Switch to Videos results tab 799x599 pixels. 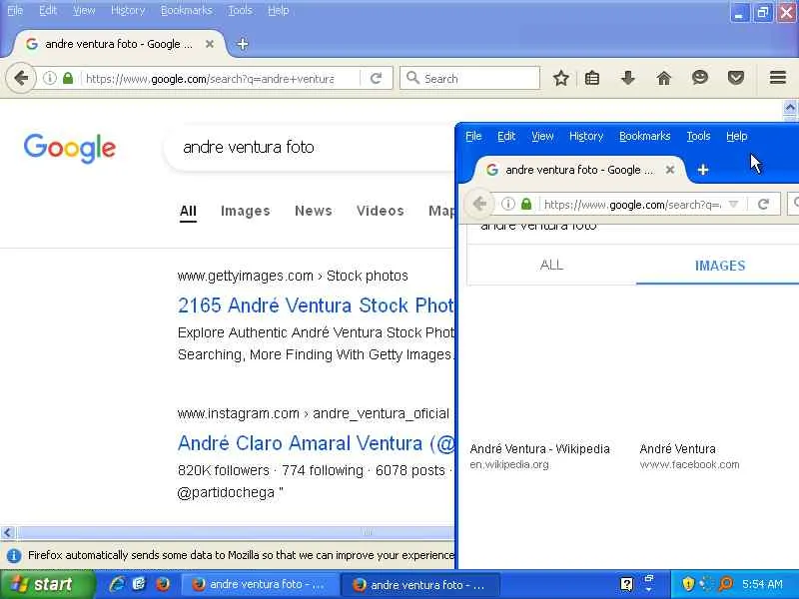click(x=381, y=211)
